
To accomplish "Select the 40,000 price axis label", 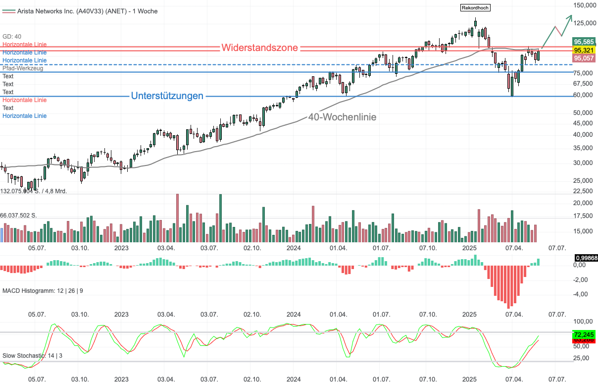I will (x=583, y=135).
